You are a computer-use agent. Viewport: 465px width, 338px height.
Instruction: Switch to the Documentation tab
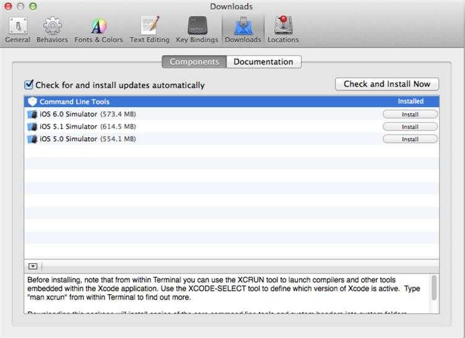point(264,62)
